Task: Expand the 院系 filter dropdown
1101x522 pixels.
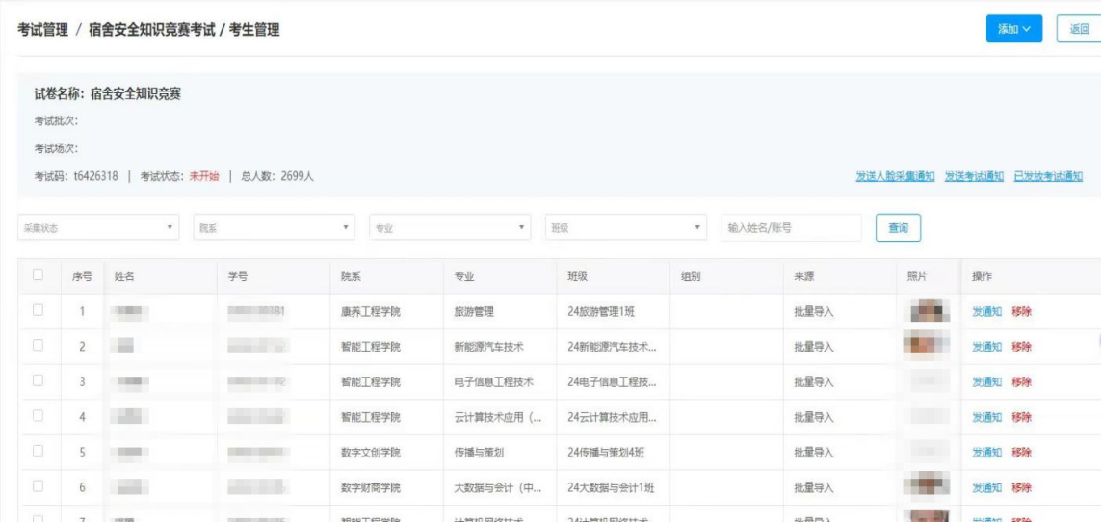Action: tap(275, 228)
